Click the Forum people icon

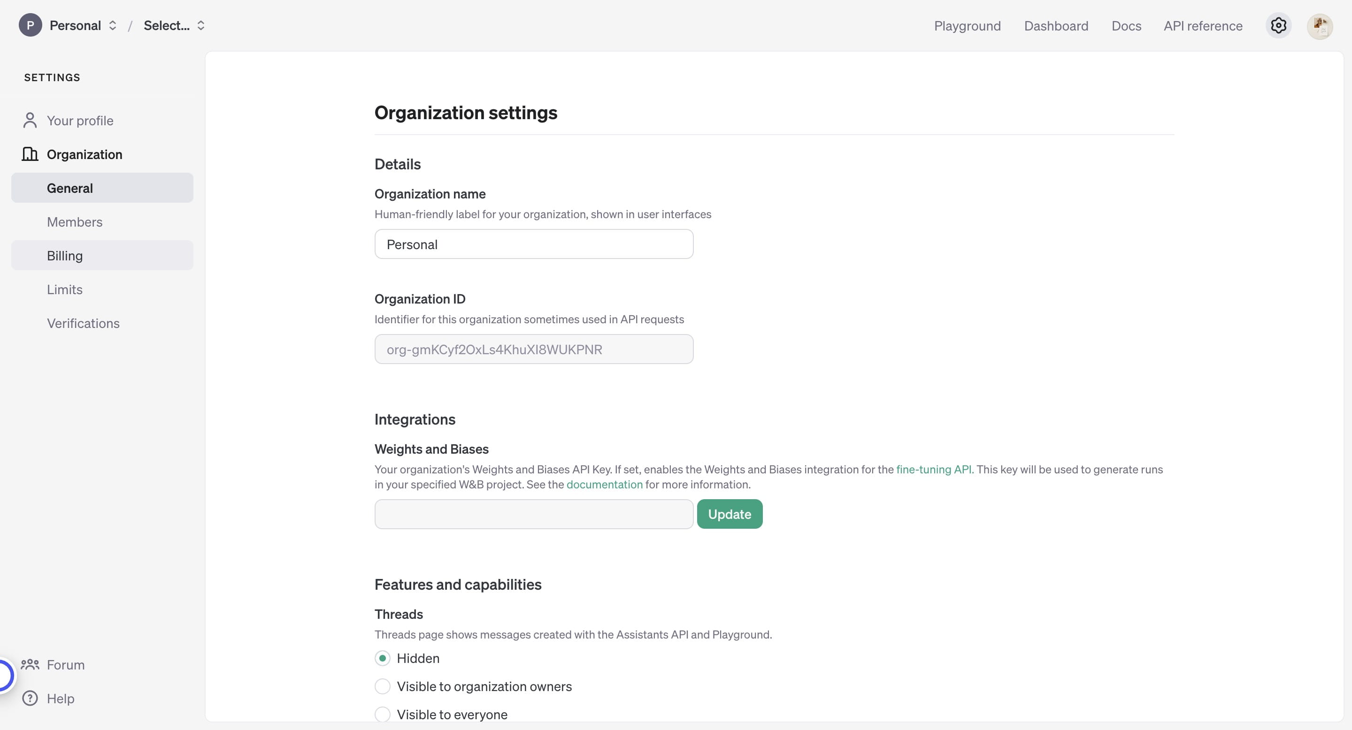pos(30,664)
